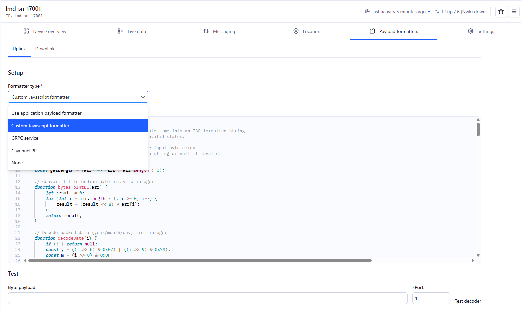Pick CayenneLPP from the formatter list

24,151
